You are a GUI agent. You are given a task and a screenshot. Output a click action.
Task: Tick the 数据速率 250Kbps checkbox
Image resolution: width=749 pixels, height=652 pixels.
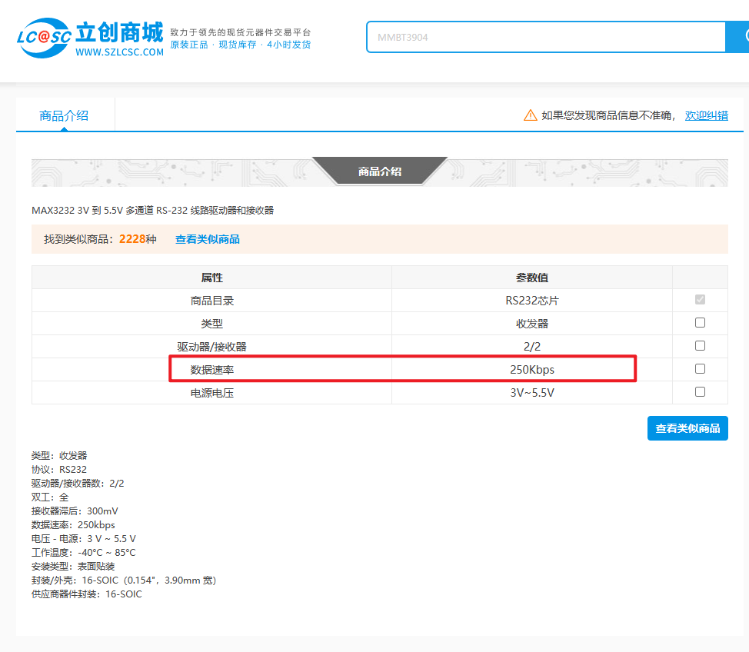(700, 369)
